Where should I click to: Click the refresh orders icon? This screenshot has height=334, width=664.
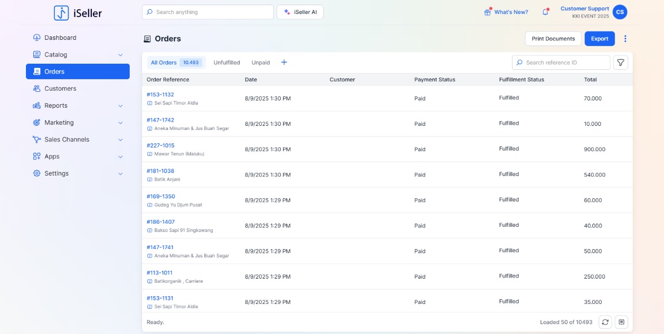point(605,322)
